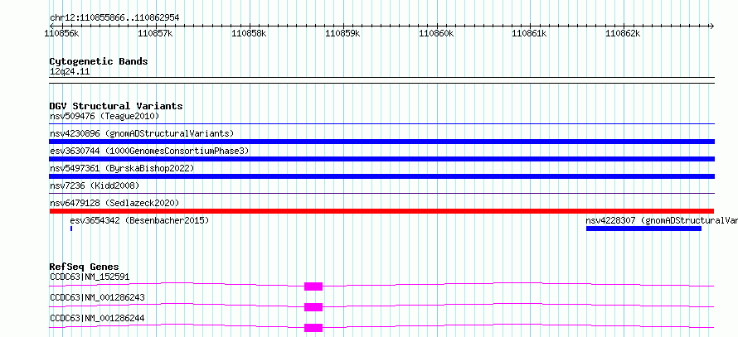The height and width of the screenshot is (337, 738).
Task: Open variant nsv4228307 gnomAD label
Action: (x=662, y=220)
